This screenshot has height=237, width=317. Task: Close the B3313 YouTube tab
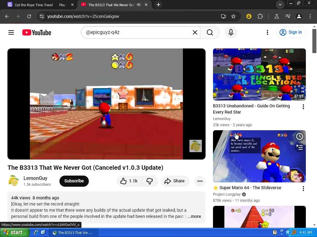[x=146, y=5]
